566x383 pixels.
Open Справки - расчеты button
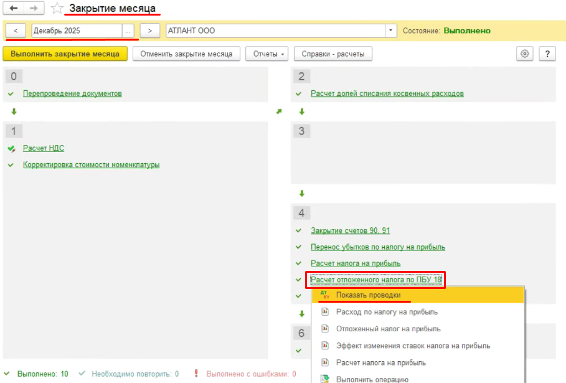click(x=333, y=54)
